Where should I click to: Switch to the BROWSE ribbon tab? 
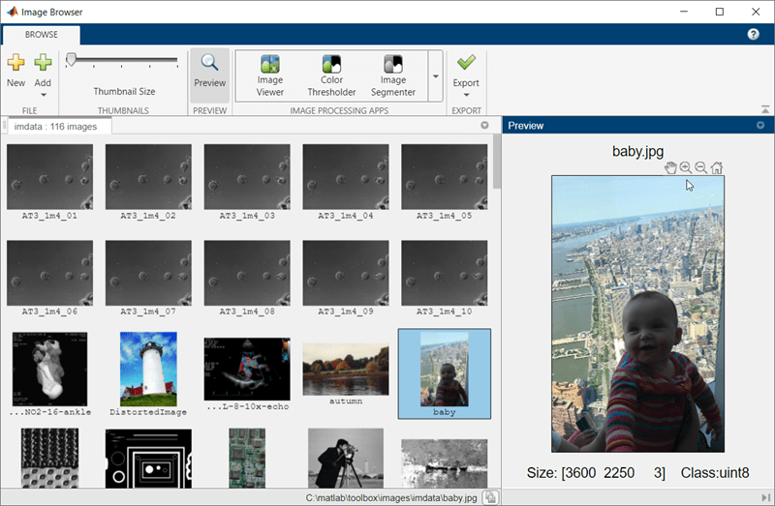point(41,34)
